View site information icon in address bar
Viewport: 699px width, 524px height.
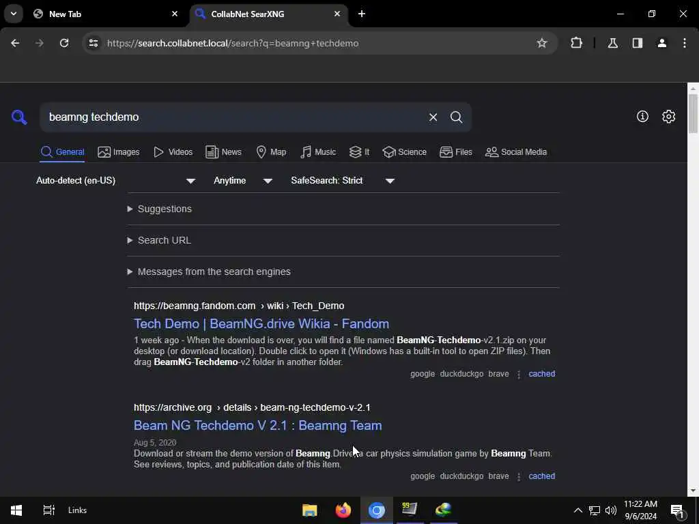click(93, 43)
